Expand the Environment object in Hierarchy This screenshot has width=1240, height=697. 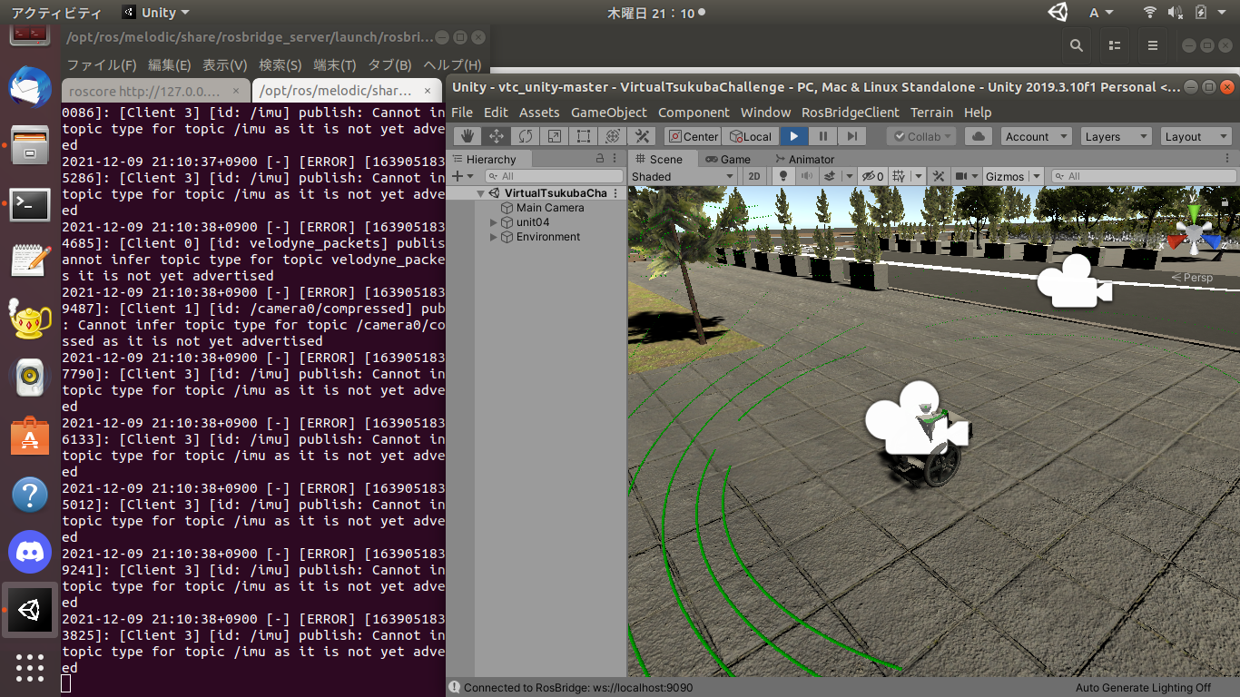point(494,237)
